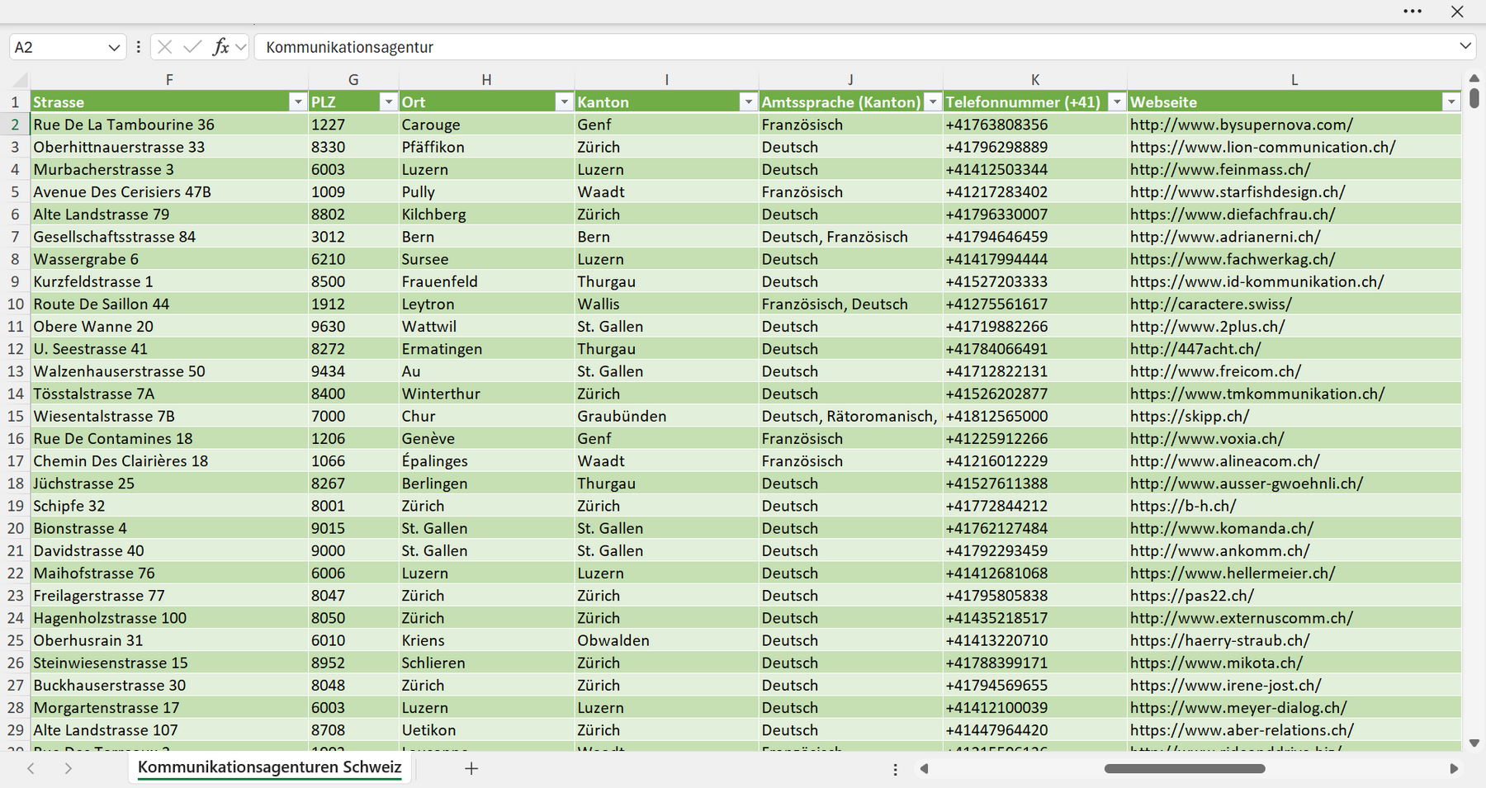Open the Strasse filter dropdown
Image resolution: width=1486 pixels, height=788 pixels.
(298, 101)
